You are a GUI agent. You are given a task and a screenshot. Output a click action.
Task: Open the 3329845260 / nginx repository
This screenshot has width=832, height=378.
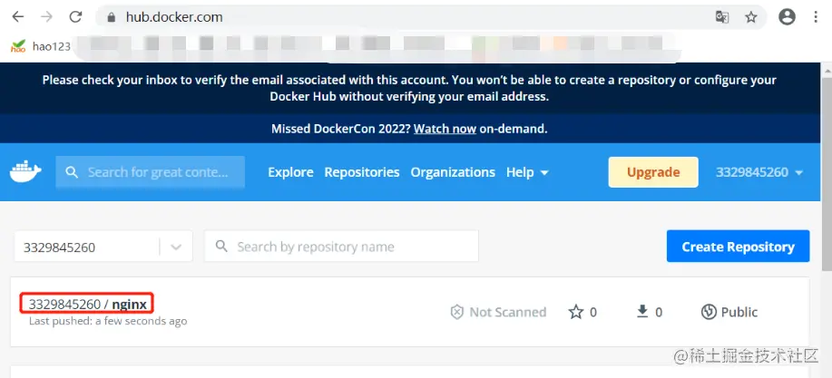pyautogui.click(x=87, y=304)
